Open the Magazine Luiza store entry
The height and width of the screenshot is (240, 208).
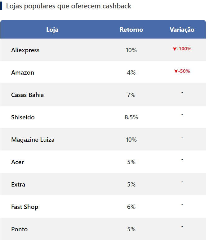point(33,140)
